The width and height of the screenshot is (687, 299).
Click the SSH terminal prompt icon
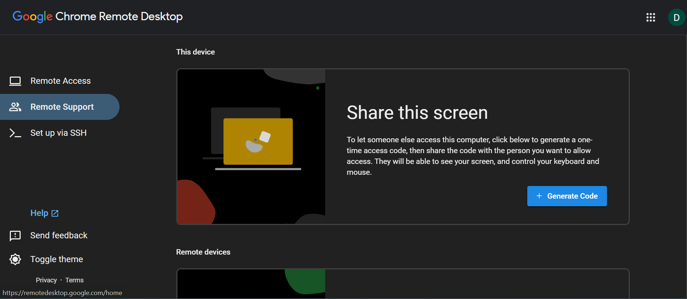coord(15,133)
